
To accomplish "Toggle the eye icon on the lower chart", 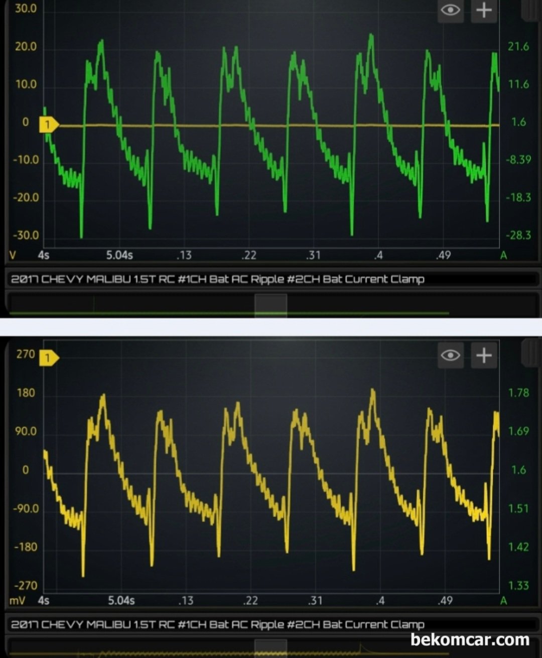I will (x=450, y=356).
